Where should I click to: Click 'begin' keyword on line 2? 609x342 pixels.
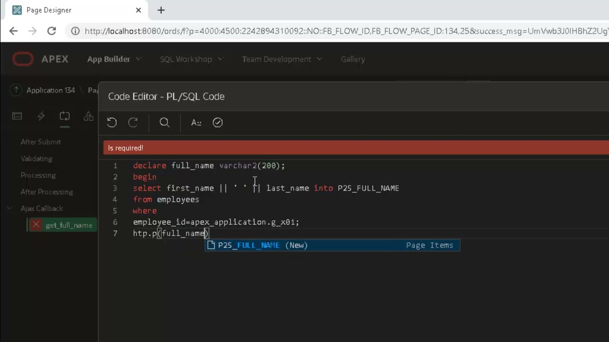click(145, 177)
